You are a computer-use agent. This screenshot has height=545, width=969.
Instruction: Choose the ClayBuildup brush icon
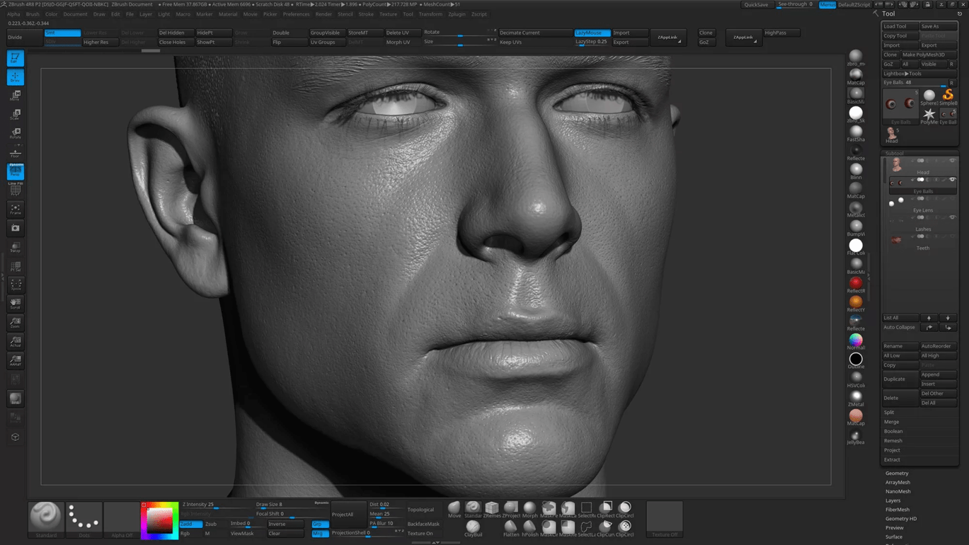[473, 527]
